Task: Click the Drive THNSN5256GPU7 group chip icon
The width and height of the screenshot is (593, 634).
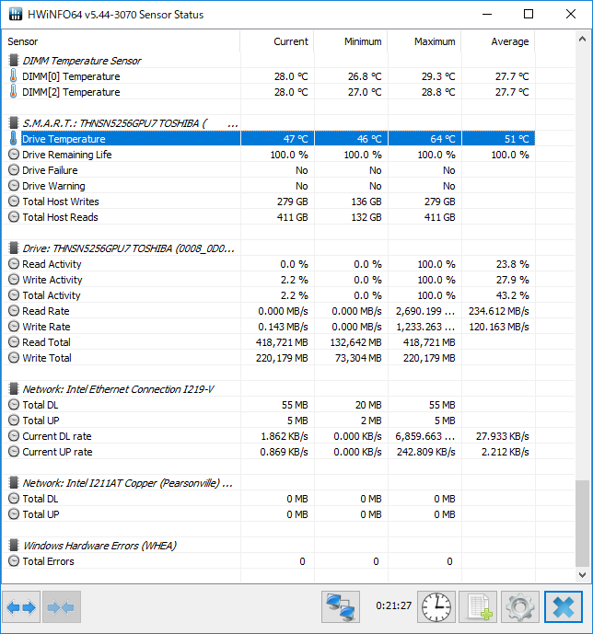Action: (x=14, y=248)
